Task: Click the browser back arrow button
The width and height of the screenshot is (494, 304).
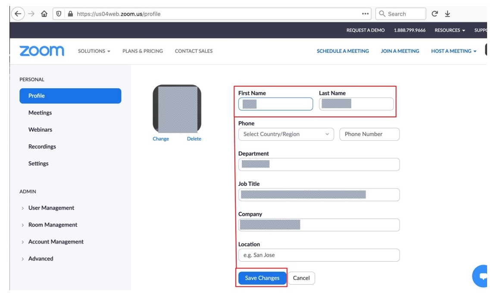Action: pos(17,14)
